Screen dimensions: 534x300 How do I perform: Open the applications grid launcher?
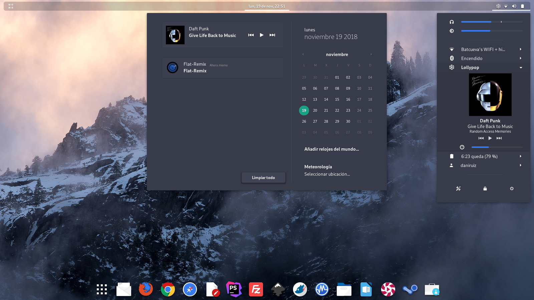(x=102, y=289)
